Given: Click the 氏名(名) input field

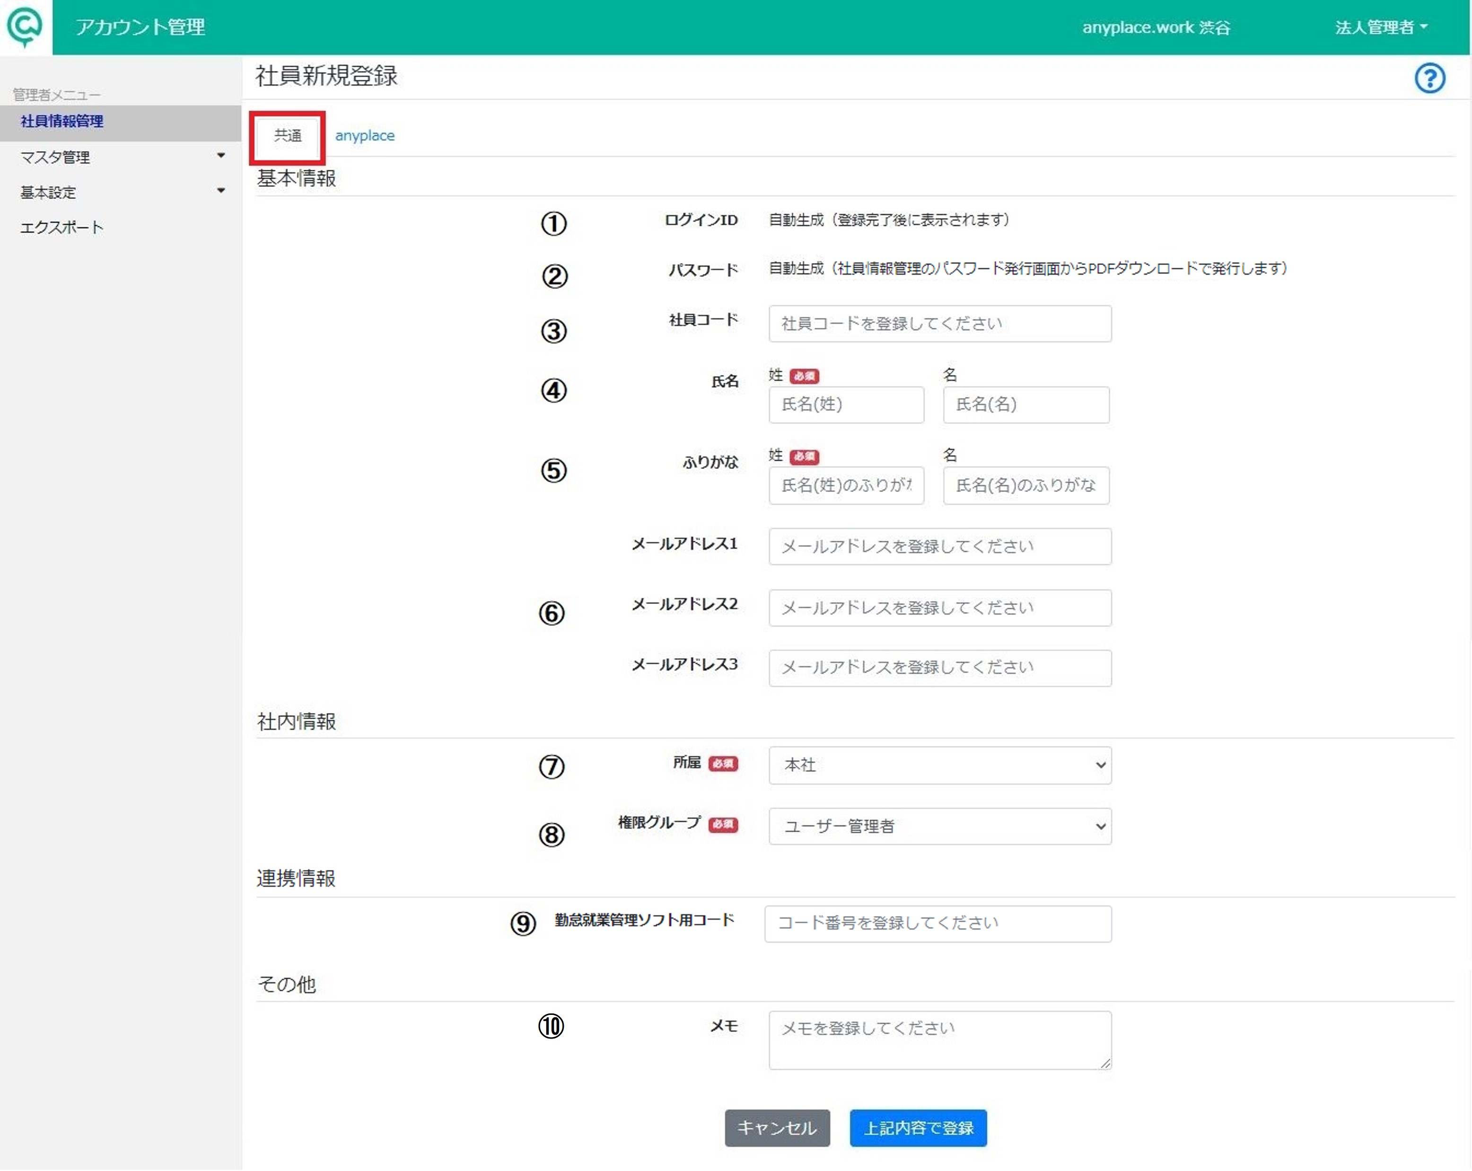Looking at the screenshot, I should tap(1025, 405).
